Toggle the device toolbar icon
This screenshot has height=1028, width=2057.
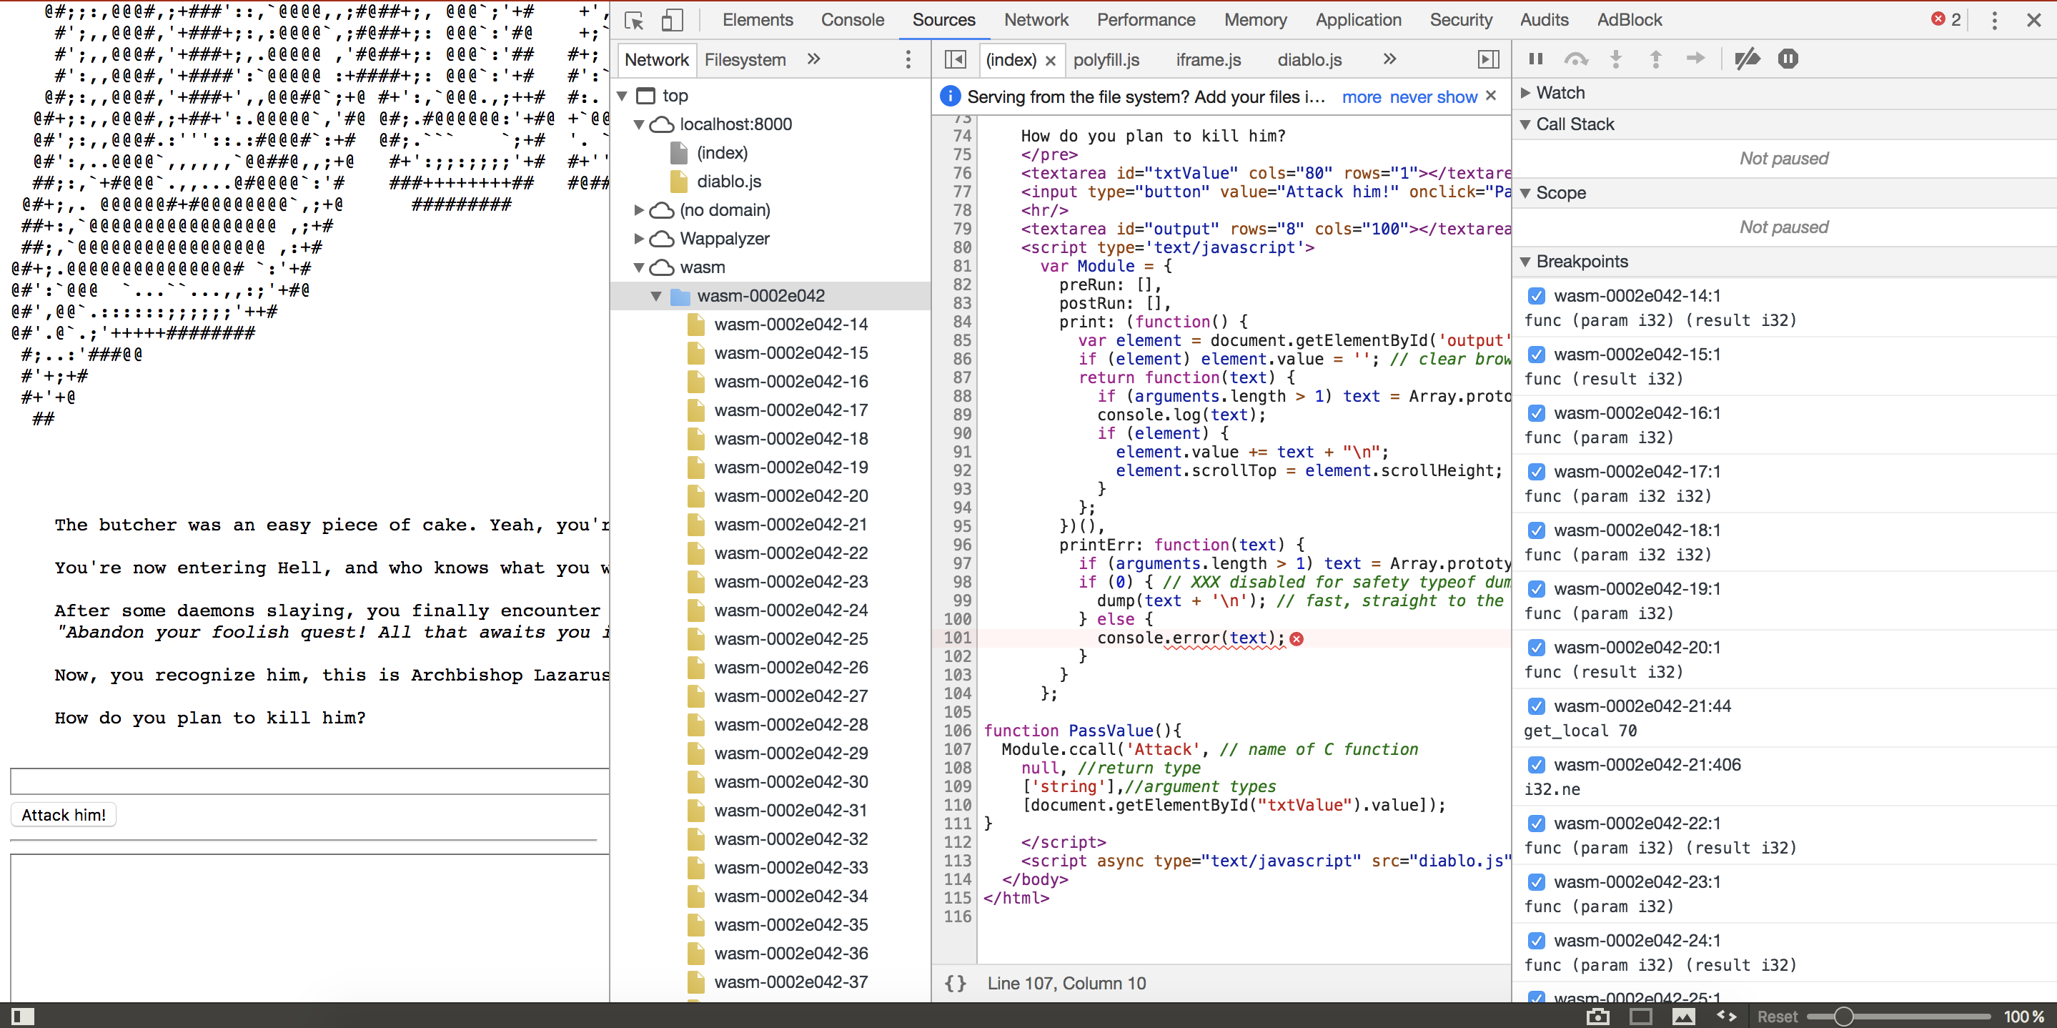673,20
